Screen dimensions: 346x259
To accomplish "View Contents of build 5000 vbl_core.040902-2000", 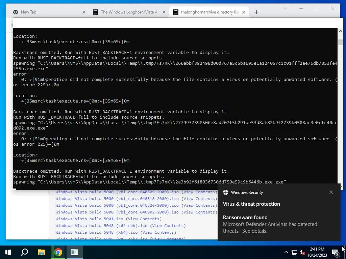I will (199, 212).
